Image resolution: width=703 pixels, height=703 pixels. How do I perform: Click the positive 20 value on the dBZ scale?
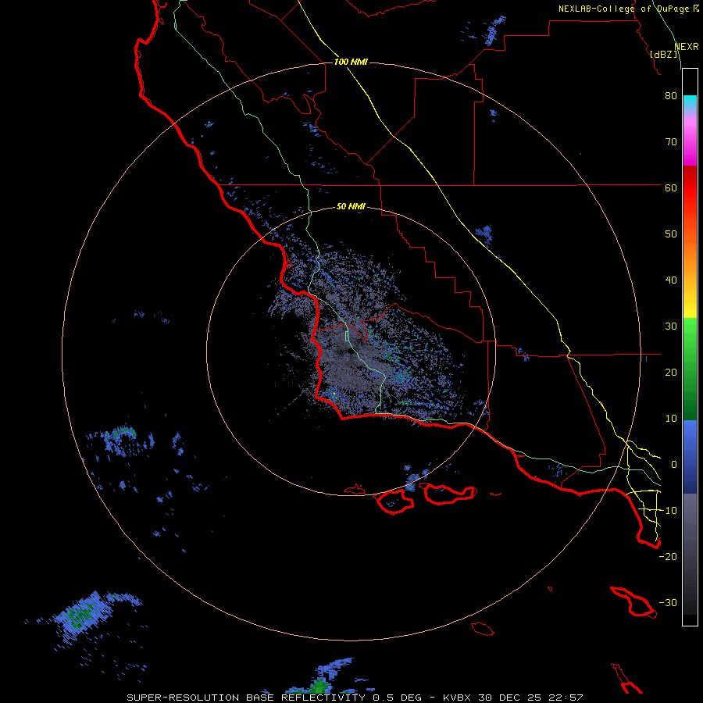671,372
